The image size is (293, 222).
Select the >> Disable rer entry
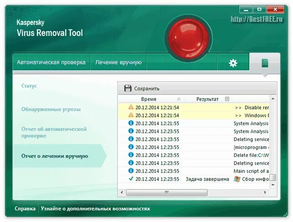[x=252, y=108]
